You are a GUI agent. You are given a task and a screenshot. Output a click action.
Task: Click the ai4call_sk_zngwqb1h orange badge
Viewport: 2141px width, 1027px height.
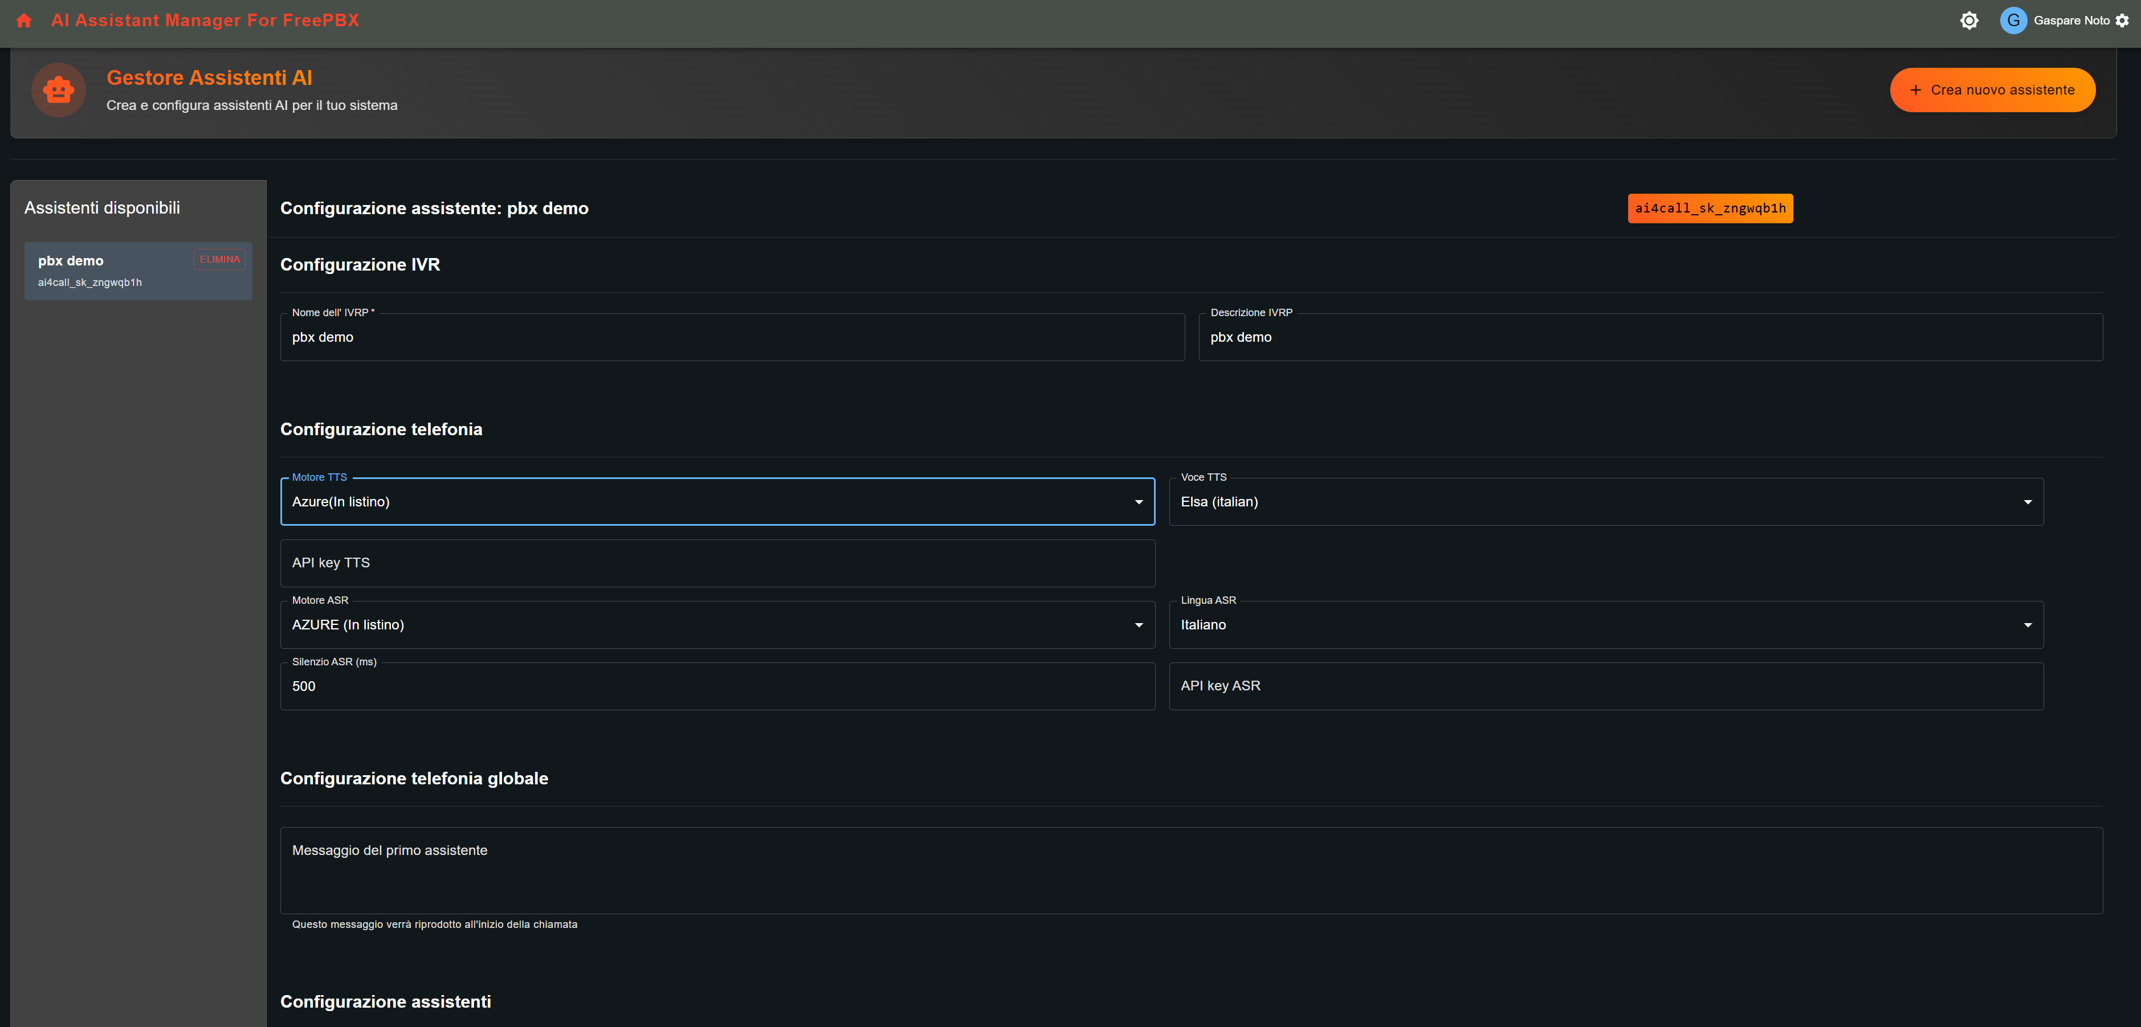[1710, 208]
